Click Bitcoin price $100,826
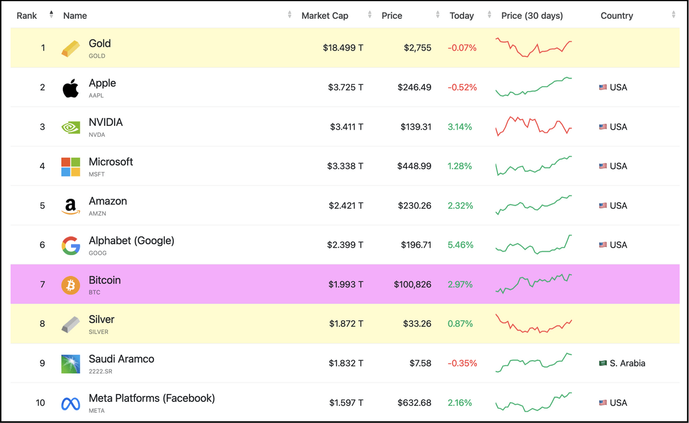689x423 pixels. pyautogui.click(x=412, y=284)
